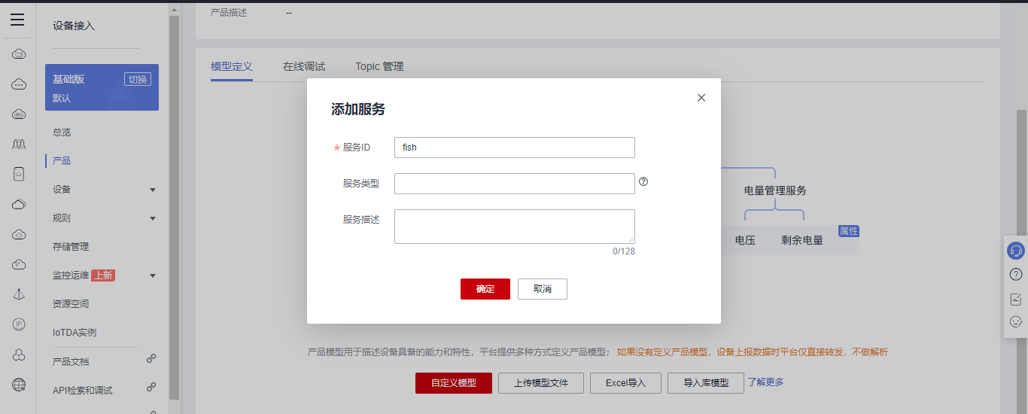
Task: Open 产品文档 link in the sidebar
Action: [71, 362]
